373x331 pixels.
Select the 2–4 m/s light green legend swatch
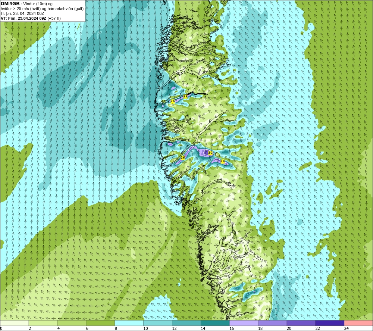[x=43, y=323]
